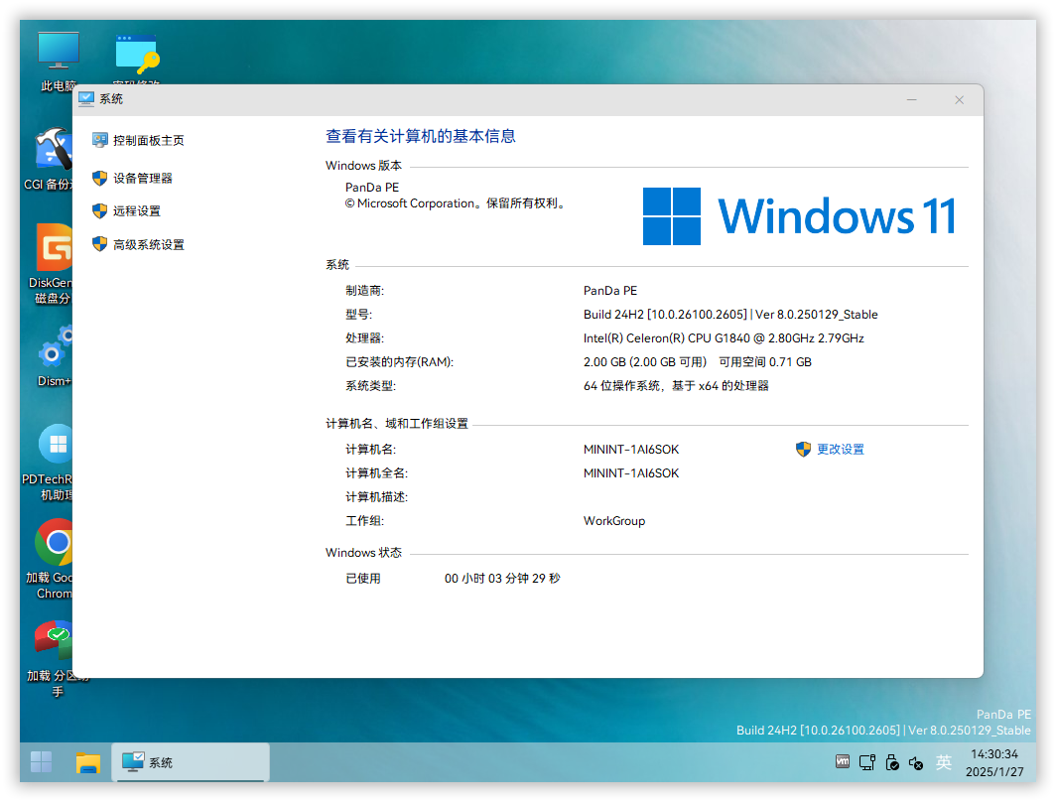Click the 计算机名 value MININT-1AI6SOK

coord(631,450)
